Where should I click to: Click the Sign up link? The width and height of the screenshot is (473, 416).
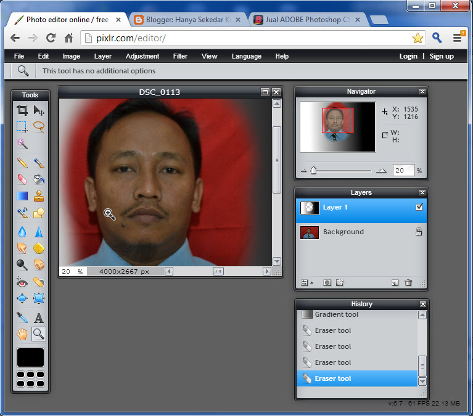click(442, 56)
